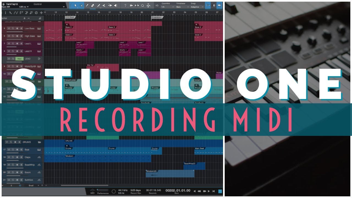Click the IQ input quantize icon

click(x=157, y=5)
